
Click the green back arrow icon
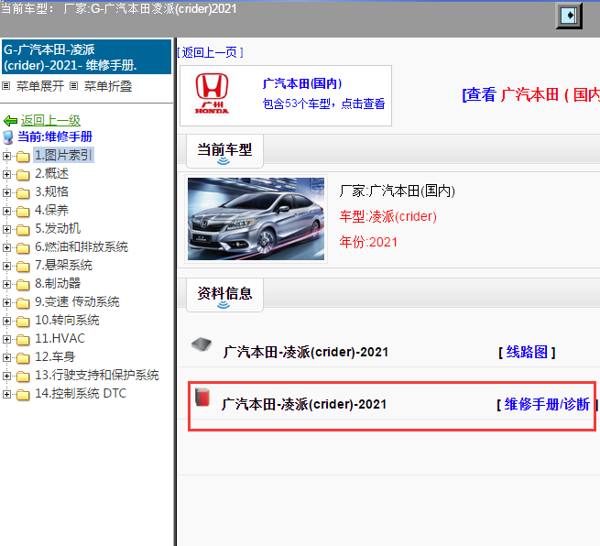click(x=10, y=121)
